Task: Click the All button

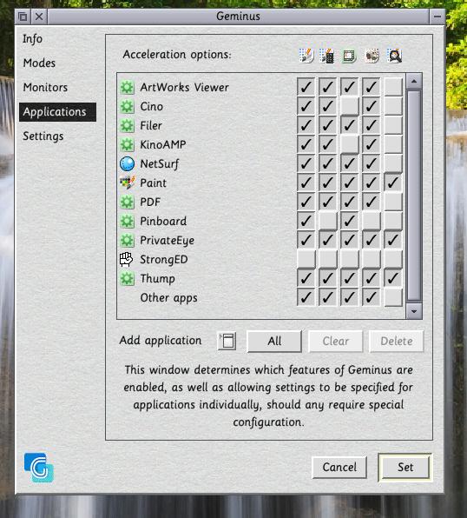Action: [274, 342]
